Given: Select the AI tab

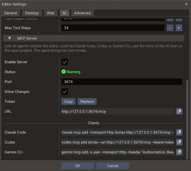Looking at the screenshot, I should point(64,13).
